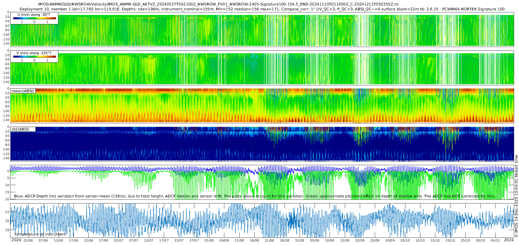Click the 07/07 date tick label
Image resolution: width=519 pixels, height=245 pixels.
134,240
